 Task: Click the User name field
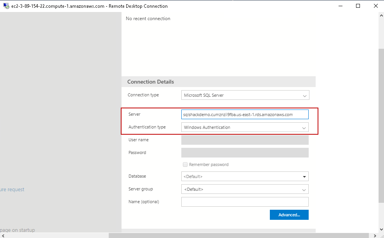[245, 140]
